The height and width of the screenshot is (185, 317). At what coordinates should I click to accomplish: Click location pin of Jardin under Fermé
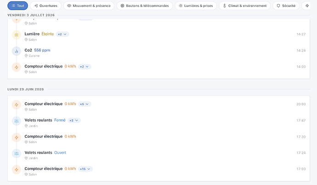pos(26,126)
